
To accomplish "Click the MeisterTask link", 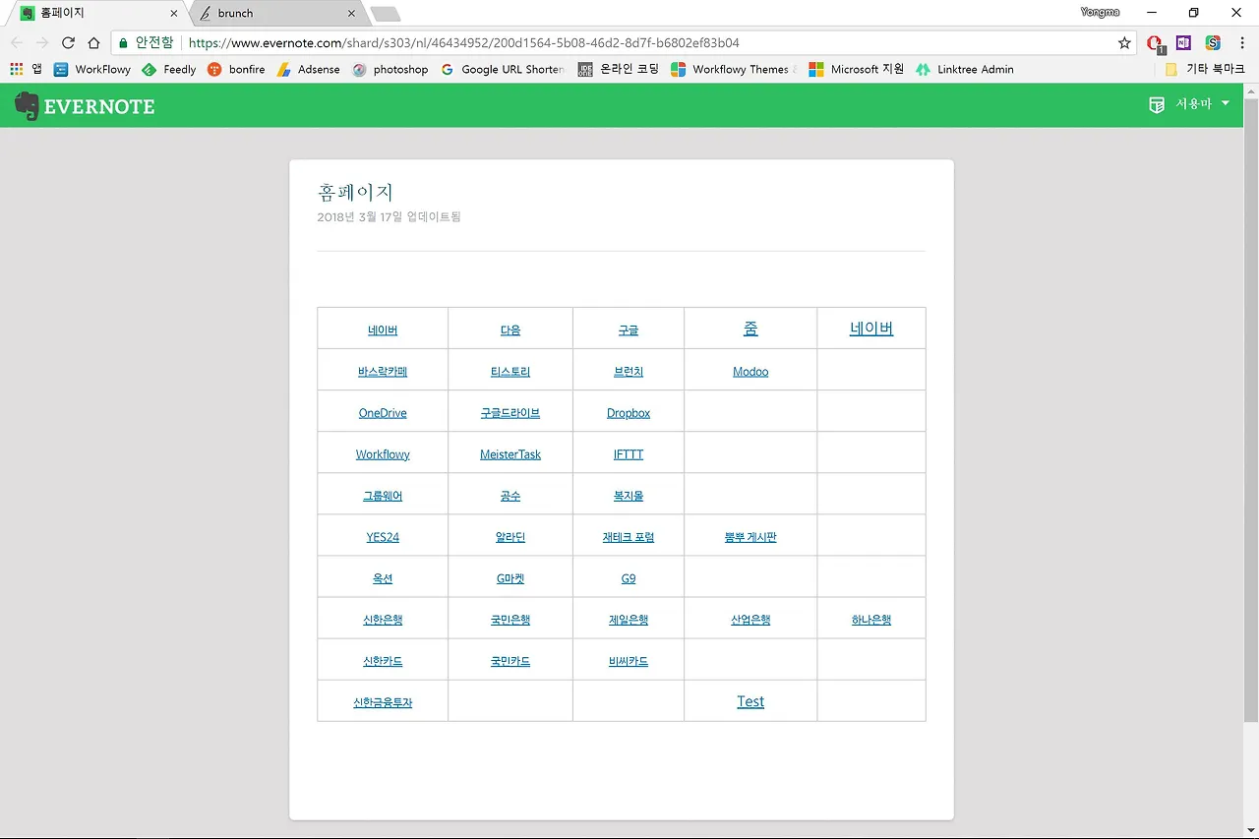I will (x=510, y=454).
